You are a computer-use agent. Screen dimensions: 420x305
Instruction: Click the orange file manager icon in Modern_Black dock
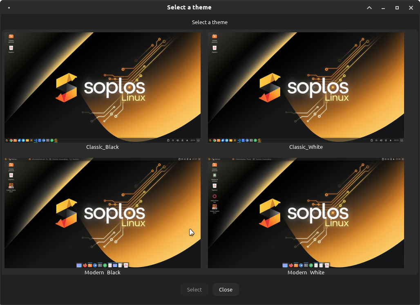[90, 265]
